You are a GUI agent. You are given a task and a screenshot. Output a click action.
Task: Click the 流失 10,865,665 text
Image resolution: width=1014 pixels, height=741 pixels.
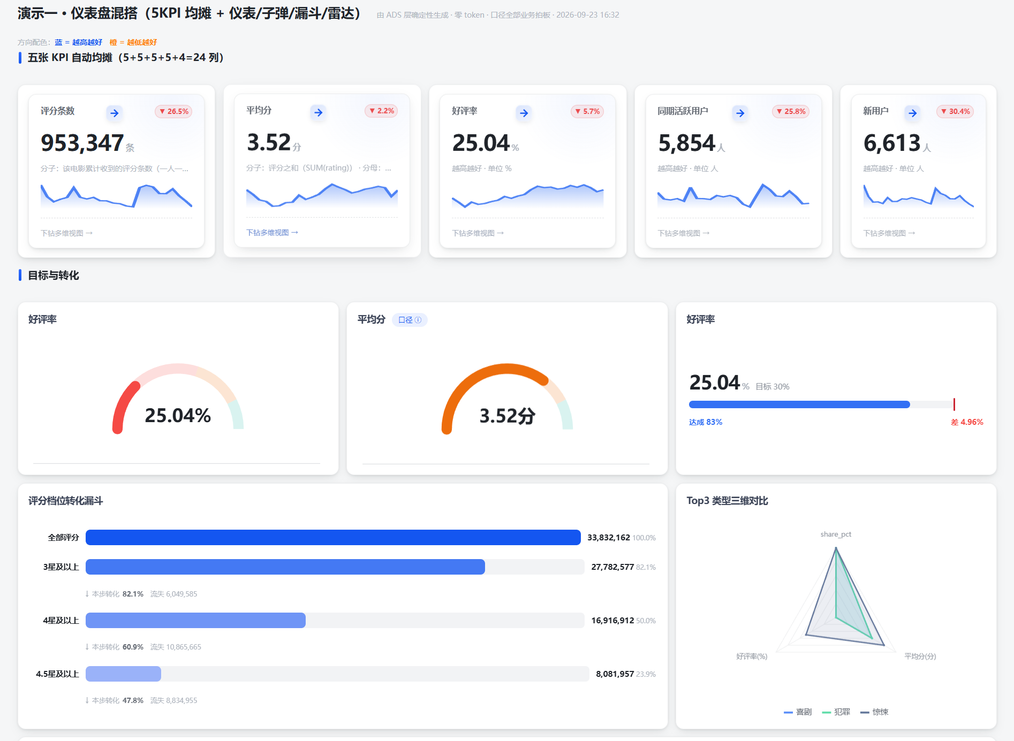pos(176,647)
